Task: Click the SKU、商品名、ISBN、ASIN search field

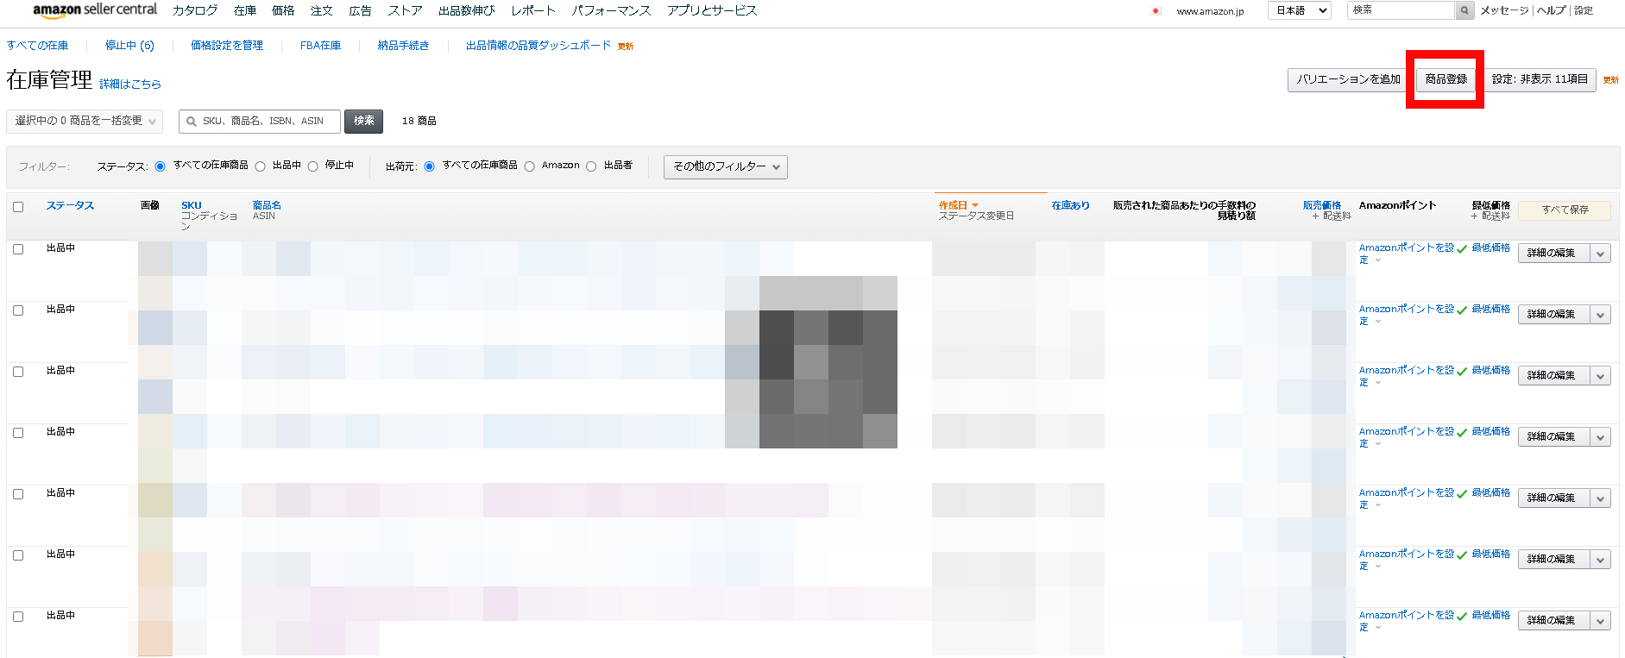Action: tap(260, 121)
